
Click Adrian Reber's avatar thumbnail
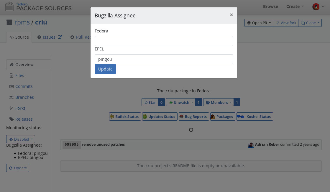click(251, 145)
